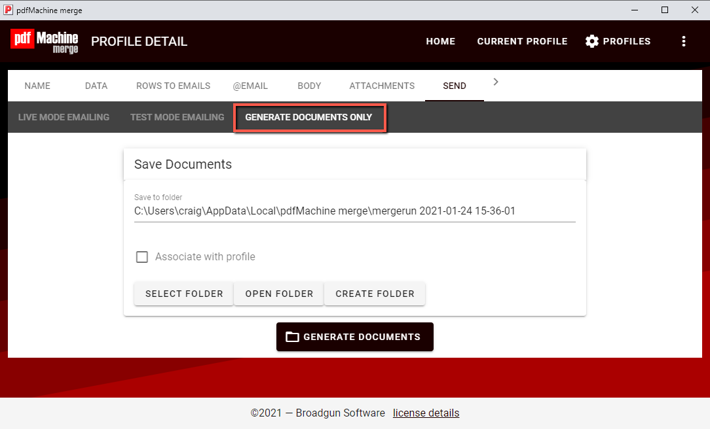Click the ©2021 Broadgun Software footer text
The width and height of the screenshot is (710, 429).
pyautogui.click(x=318, y=413)
